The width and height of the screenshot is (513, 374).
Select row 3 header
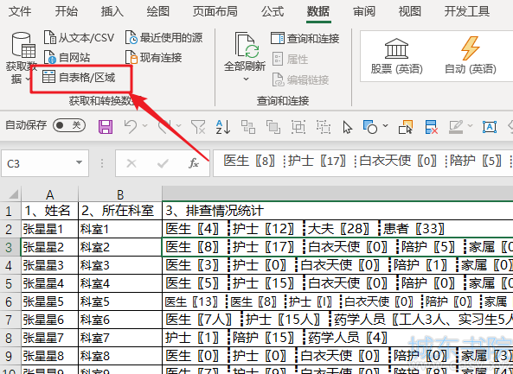(10, 247)
